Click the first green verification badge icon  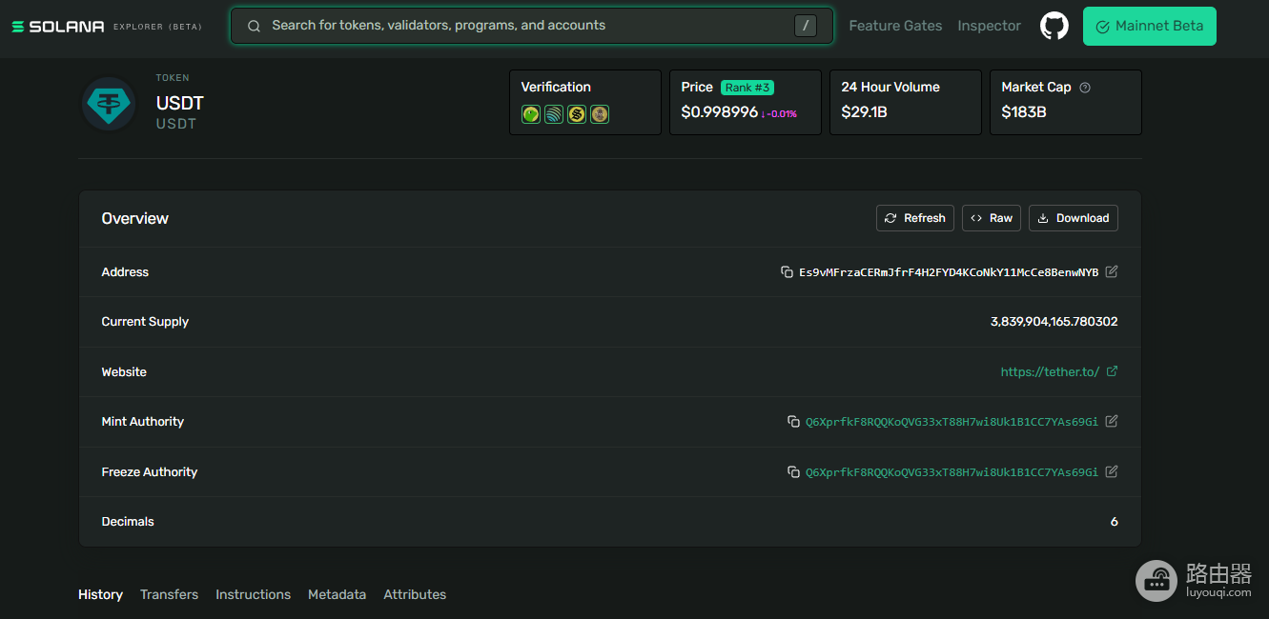pos(531,114)
